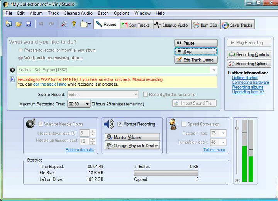
Task: Click the blue info arrow icon beside recording message
Action: coord(12,79)
